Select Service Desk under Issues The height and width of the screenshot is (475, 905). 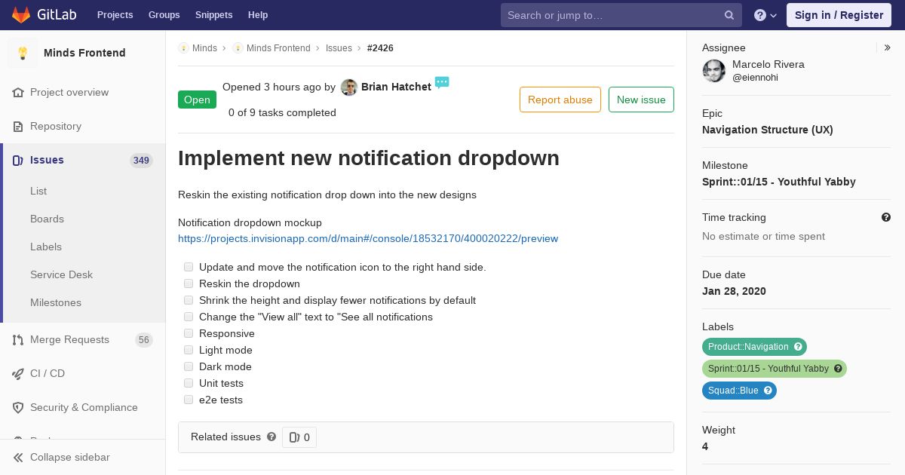pyautogui.click(x=61, y=275)
